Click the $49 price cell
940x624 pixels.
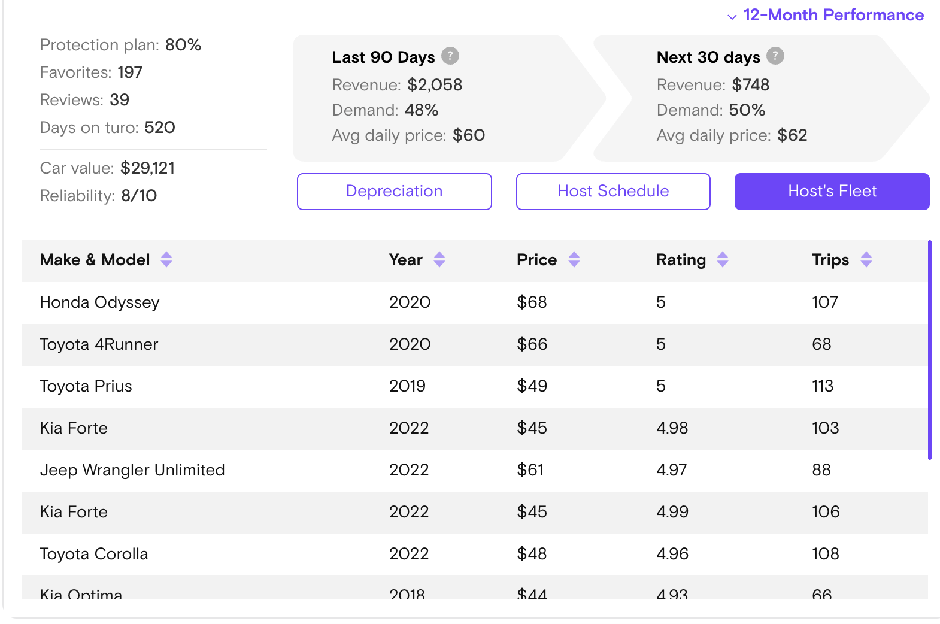point(532,386)
